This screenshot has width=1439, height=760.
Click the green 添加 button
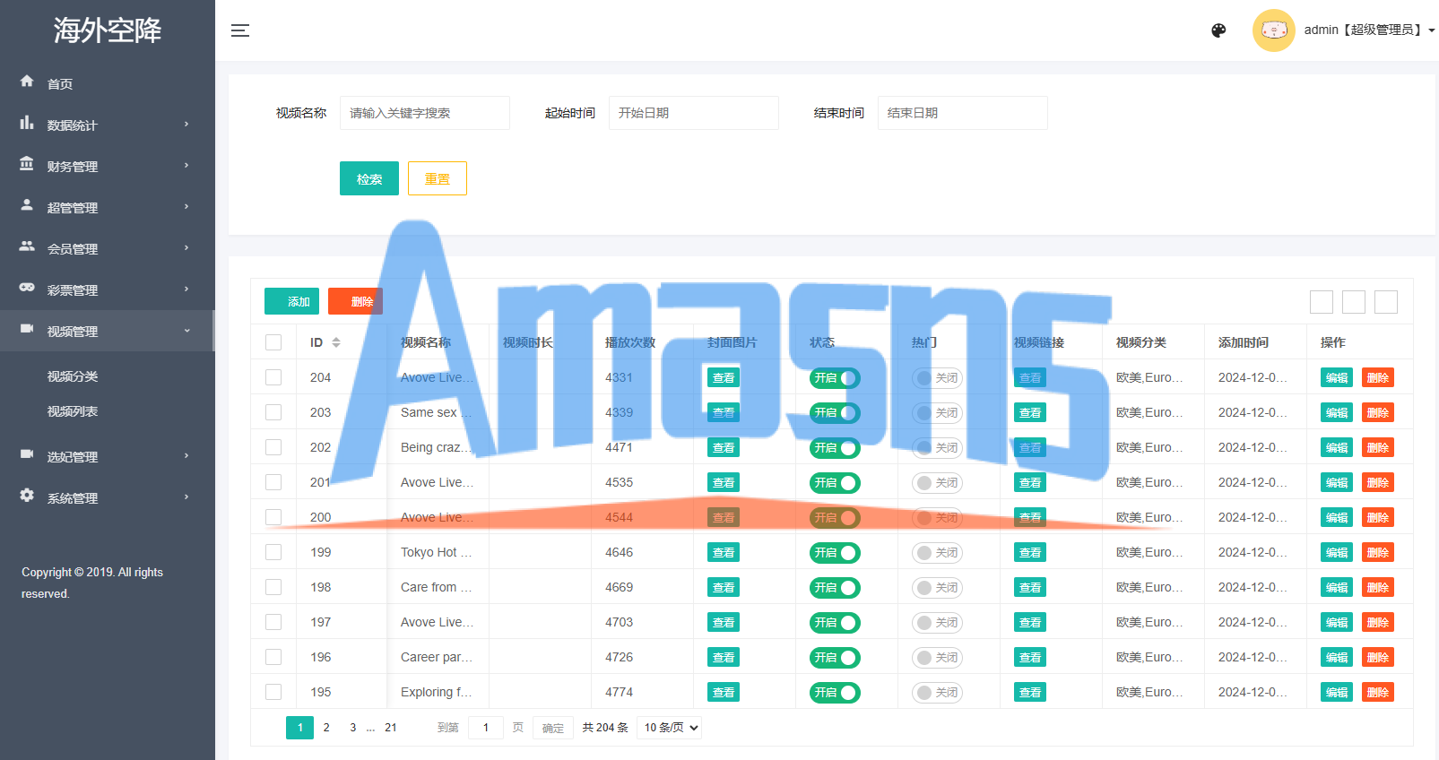[292, 301]
